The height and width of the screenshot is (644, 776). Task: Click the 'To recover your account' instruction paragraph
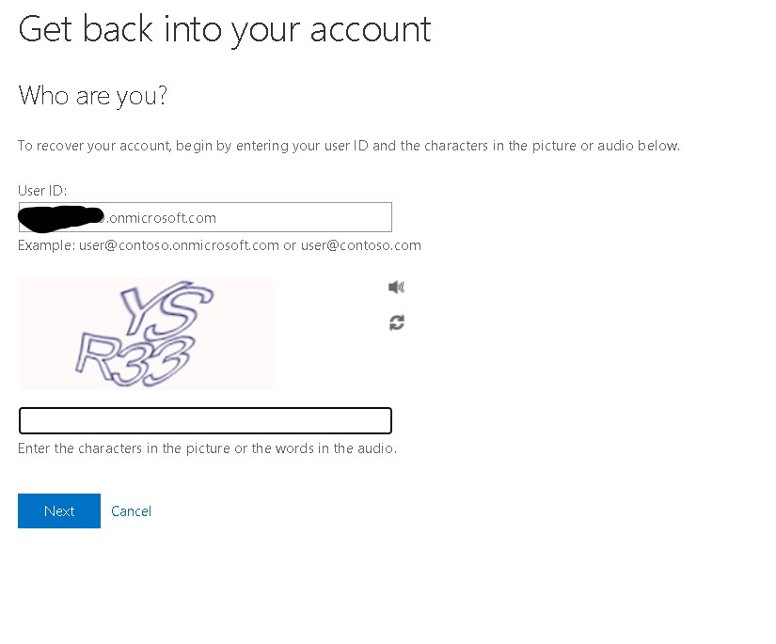(349, 146)
